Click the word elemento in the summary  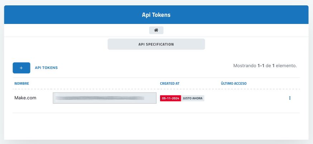(x=286, y=66)
